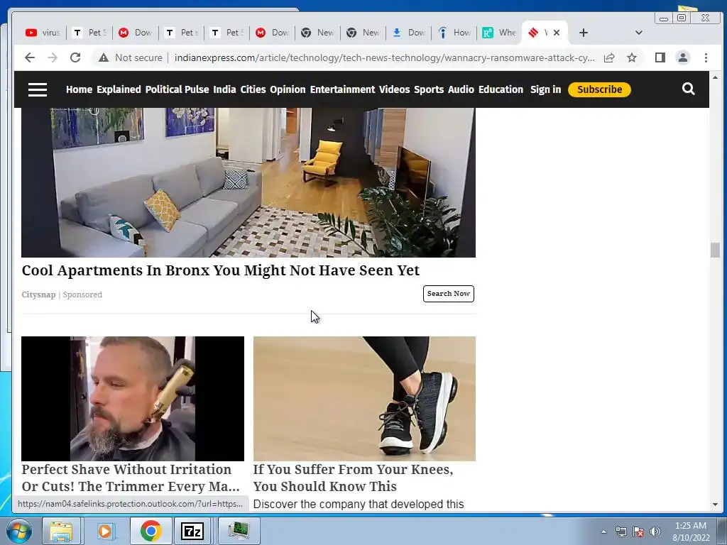Viewport: 727px width, 545px height.
Task: Open Windows Explorer from taskbar
Action: [61, 531]
